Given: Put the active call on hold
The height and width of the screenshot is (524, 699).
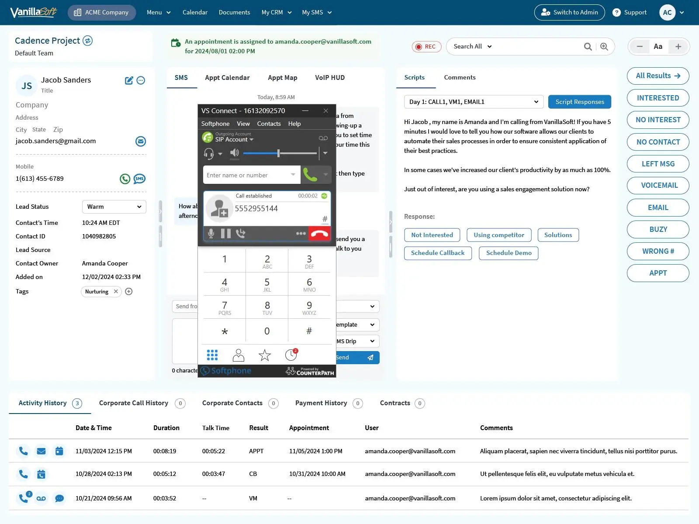Looking at the screenshot, I should tap(226, 234).
